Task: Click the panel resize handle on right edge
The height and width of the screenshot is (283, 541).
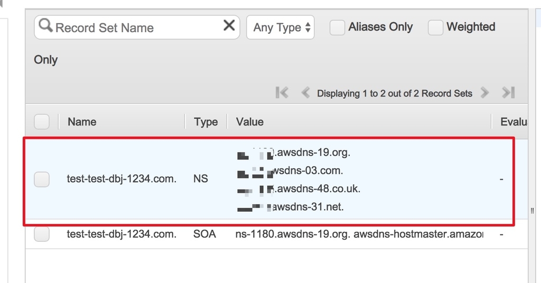Action: pyautogui.click(x=532, y=211)
